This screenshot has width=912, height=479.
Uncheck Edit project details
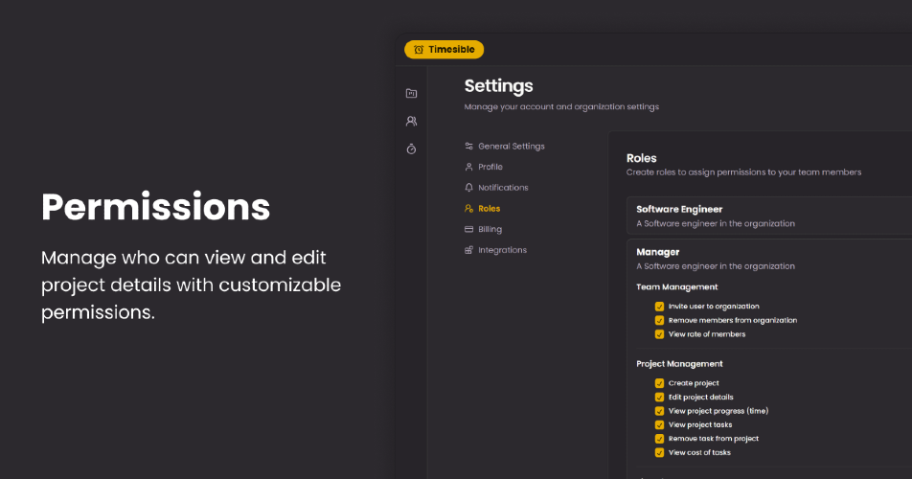pyautogui.click(x=659, y=397)
